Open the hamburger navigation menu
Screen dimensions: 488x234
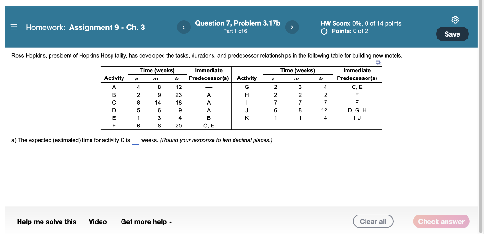coord(14,28)
